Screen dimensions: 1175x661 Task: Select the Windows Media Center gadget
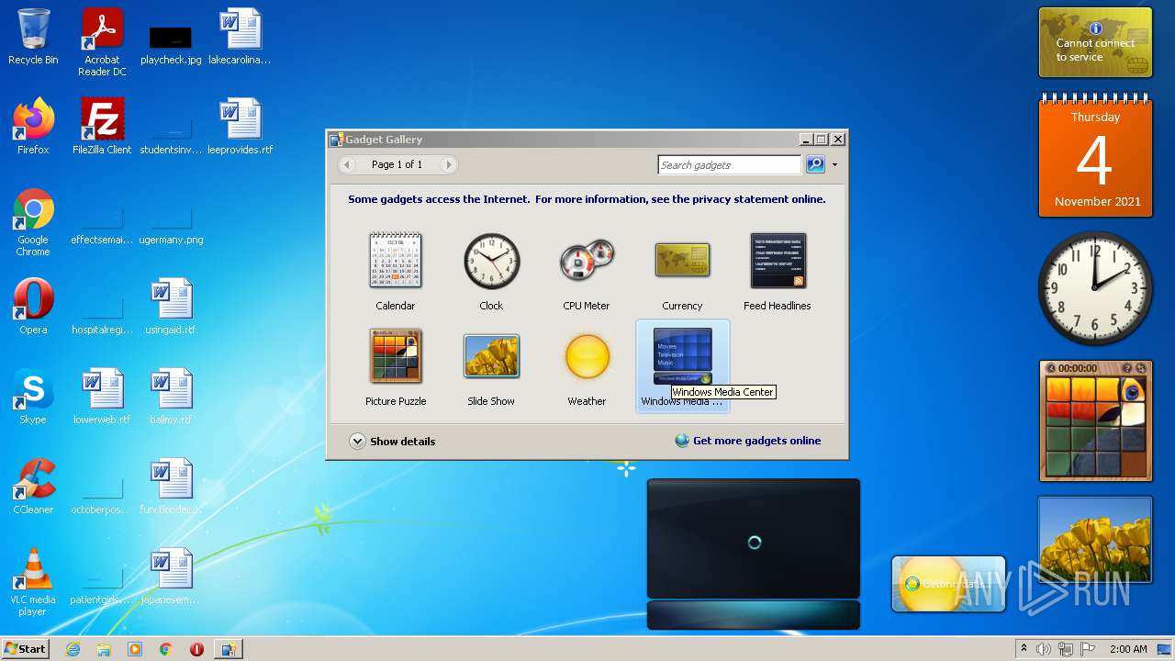click(x=682, y=366)
